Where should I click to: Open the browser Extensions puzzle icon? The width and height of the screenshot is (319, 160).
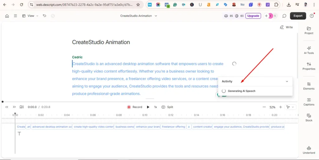(276, 5)
